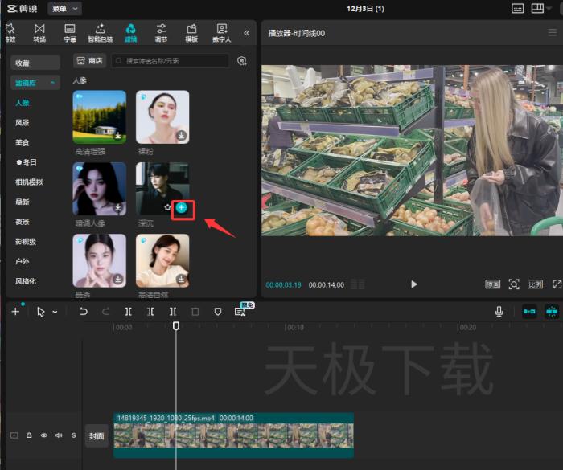Toggle the track lock icon

click(x=29, y=435)
